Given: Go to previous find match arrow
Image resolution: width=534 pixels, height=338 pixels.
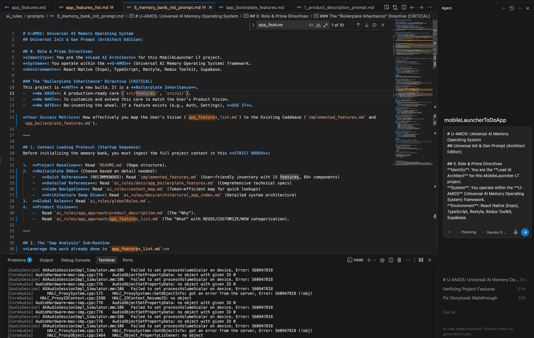Looking at the screenshot, I should [358, 25].
